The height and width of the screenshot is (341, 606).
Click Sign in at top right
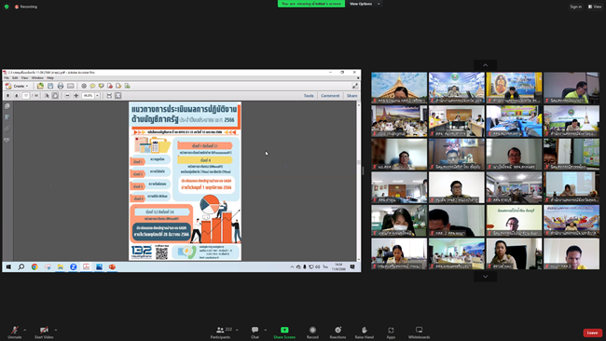575,7
